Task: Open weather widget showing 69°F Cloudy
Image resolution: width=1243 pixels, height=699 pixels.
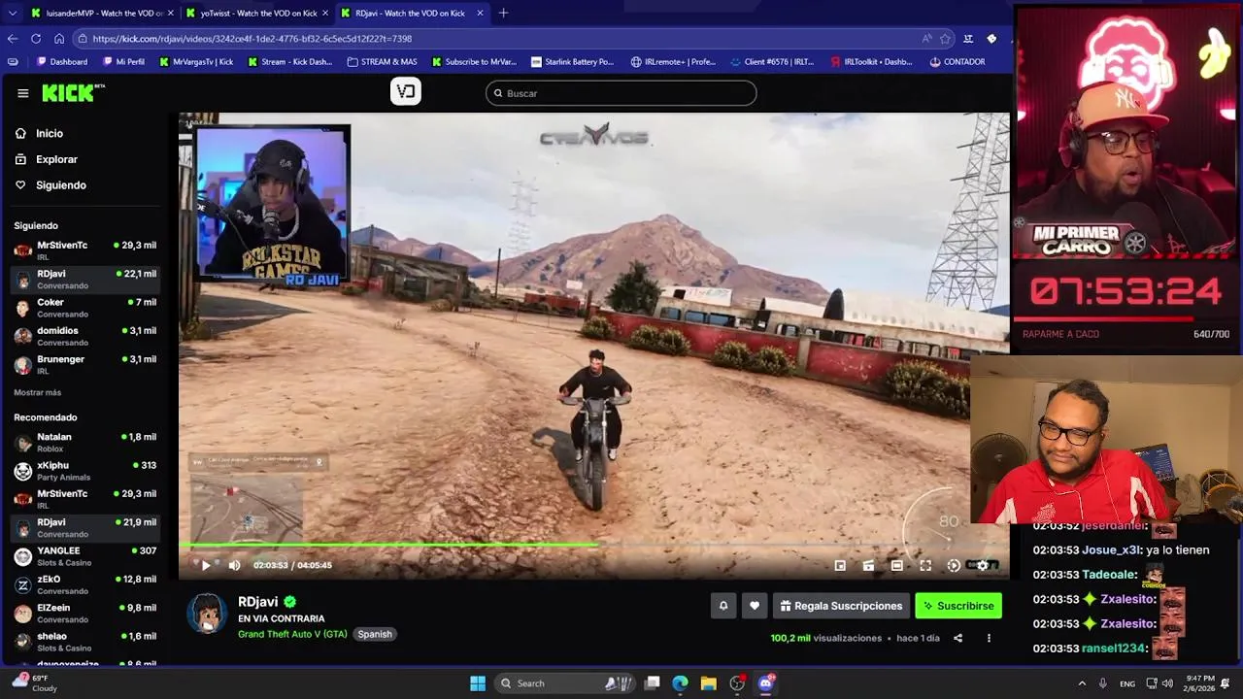Action: coord(35,683)
